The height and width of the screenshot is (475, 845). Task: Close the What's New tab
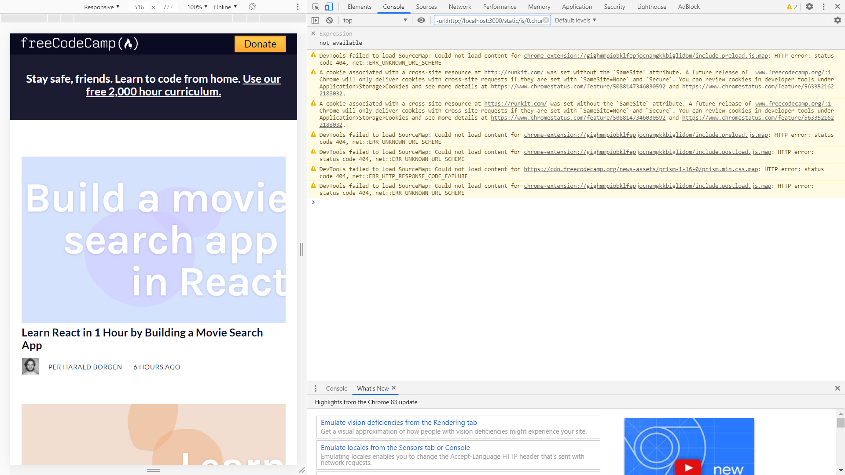coord(394,388)
